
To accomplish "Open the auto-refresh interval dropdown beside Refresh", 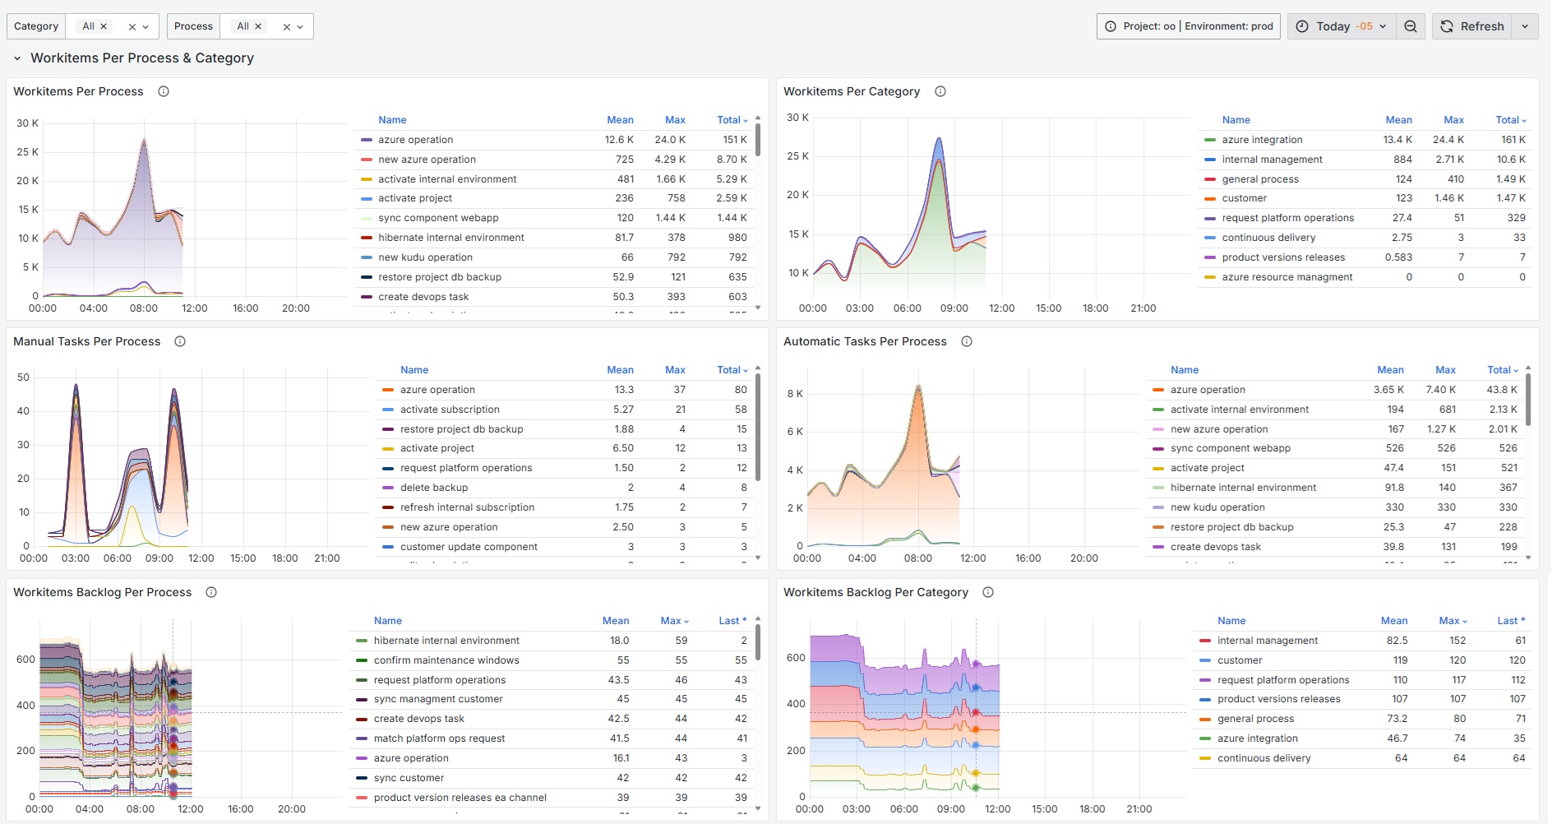I will (1526, 25).
